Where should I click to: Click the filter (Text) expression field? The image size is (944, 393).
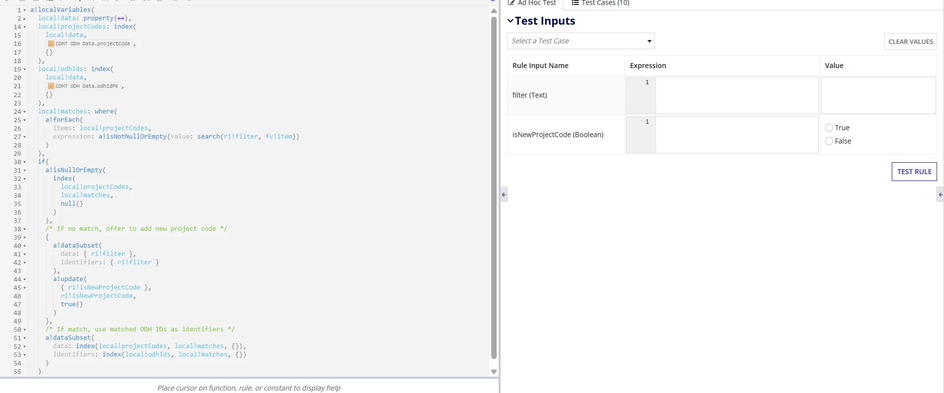[737, 95]
